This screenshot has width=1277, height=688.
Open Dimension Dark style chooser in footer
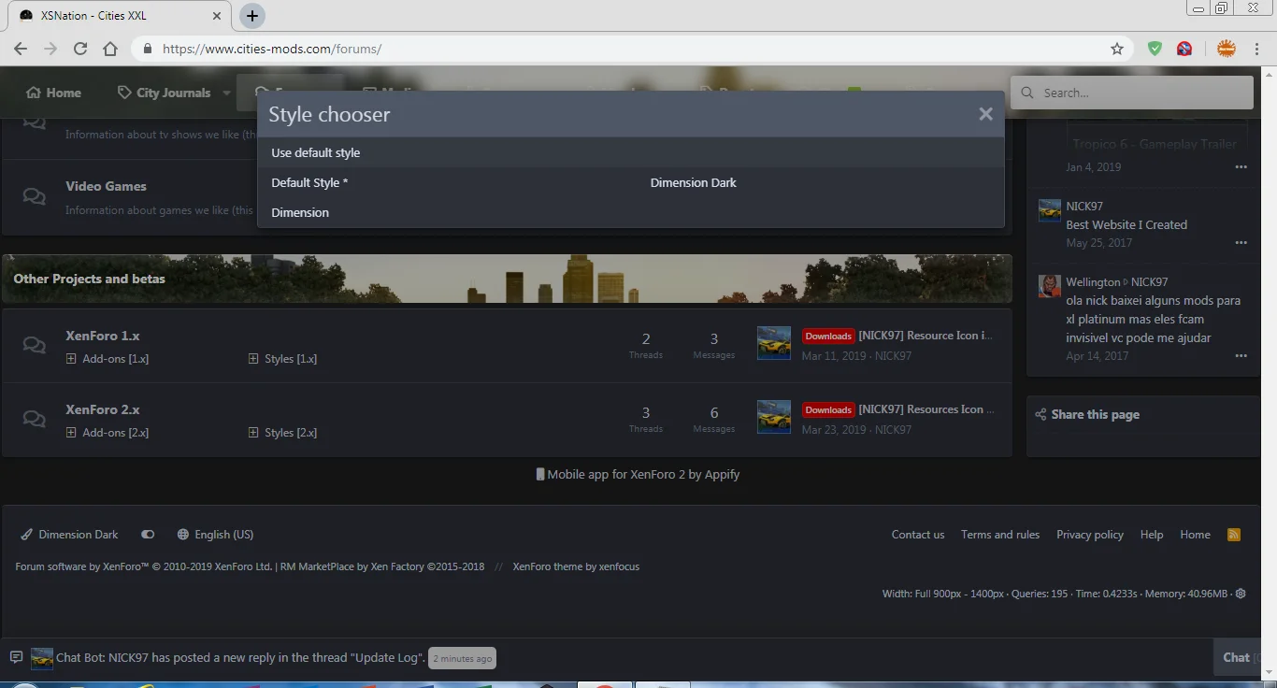70,535
